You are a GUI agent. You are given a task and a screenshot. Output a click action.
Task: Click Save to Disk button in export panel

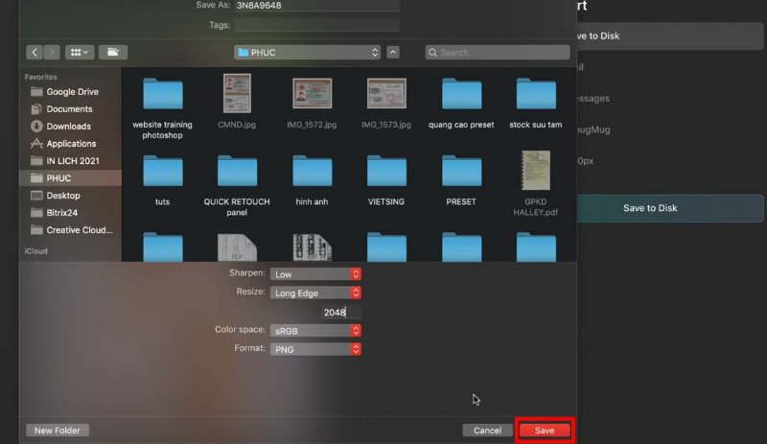[670, 208]
